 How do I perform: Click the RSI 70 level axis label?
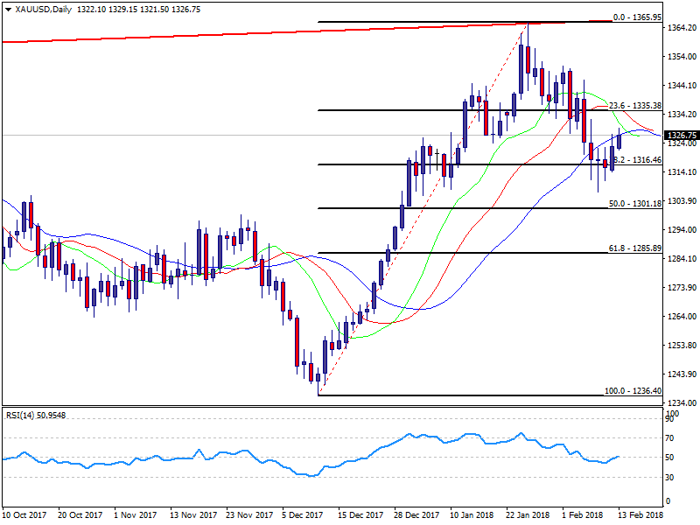click(x=672, y=437)
